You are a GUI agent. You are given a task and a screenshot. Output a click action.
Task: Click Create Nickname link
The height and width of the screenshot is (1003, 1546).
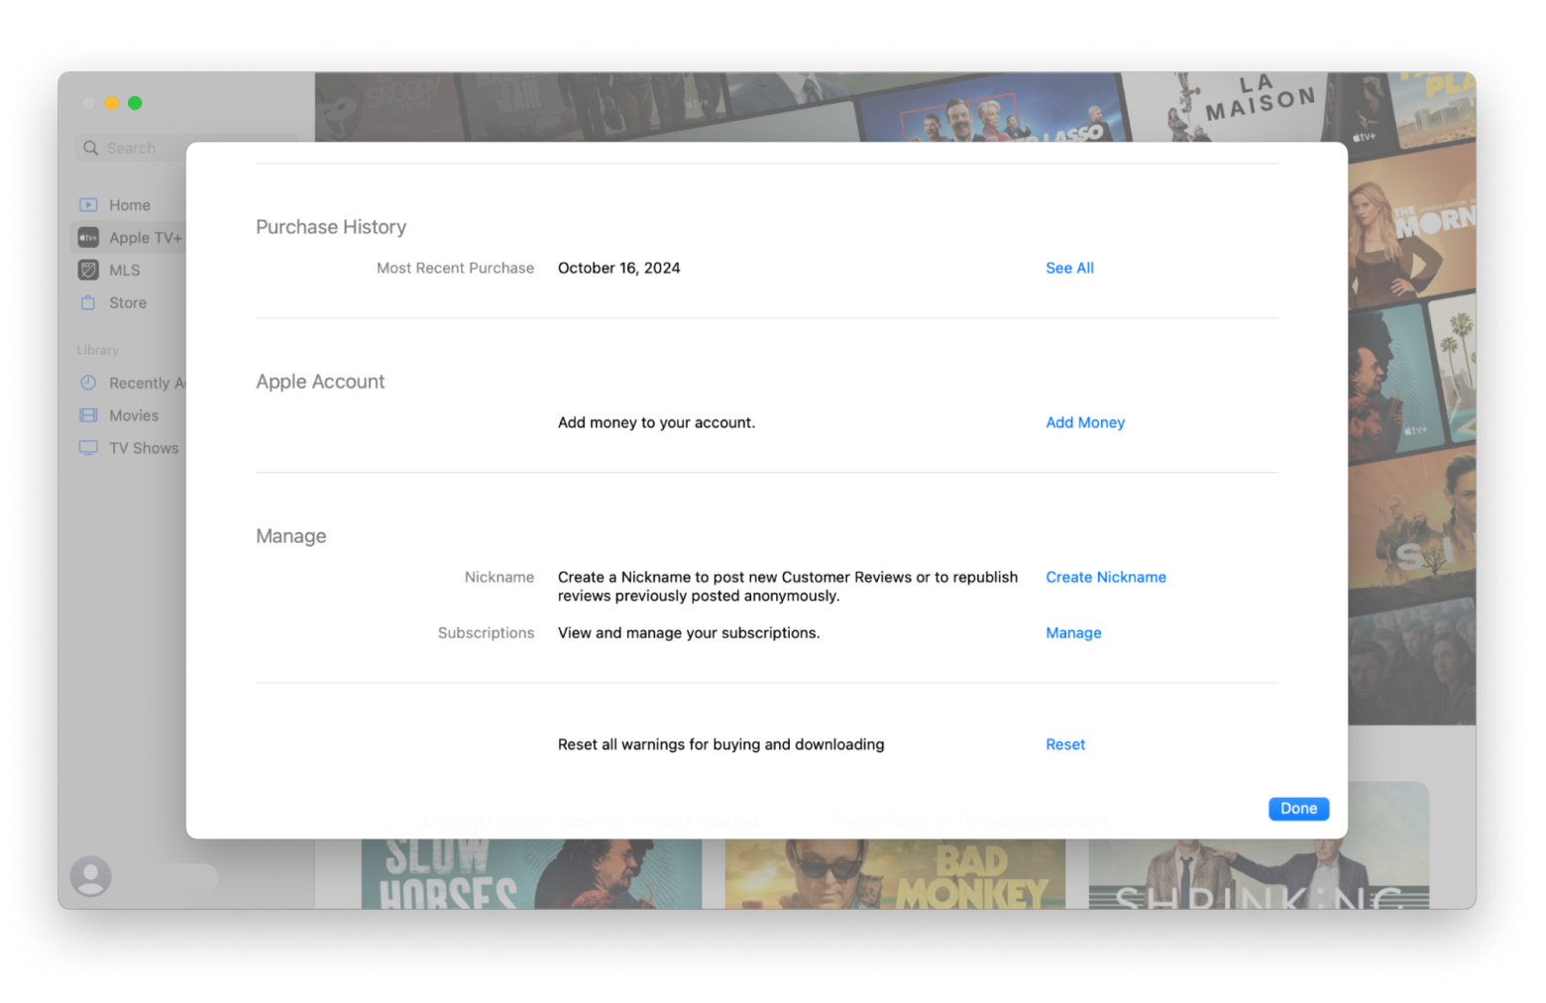point(1106,578)
